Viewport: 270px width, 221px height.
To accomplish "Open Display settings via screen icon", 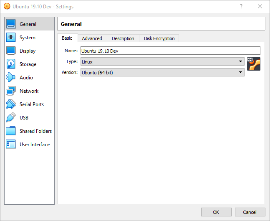I will click(11, 51).
